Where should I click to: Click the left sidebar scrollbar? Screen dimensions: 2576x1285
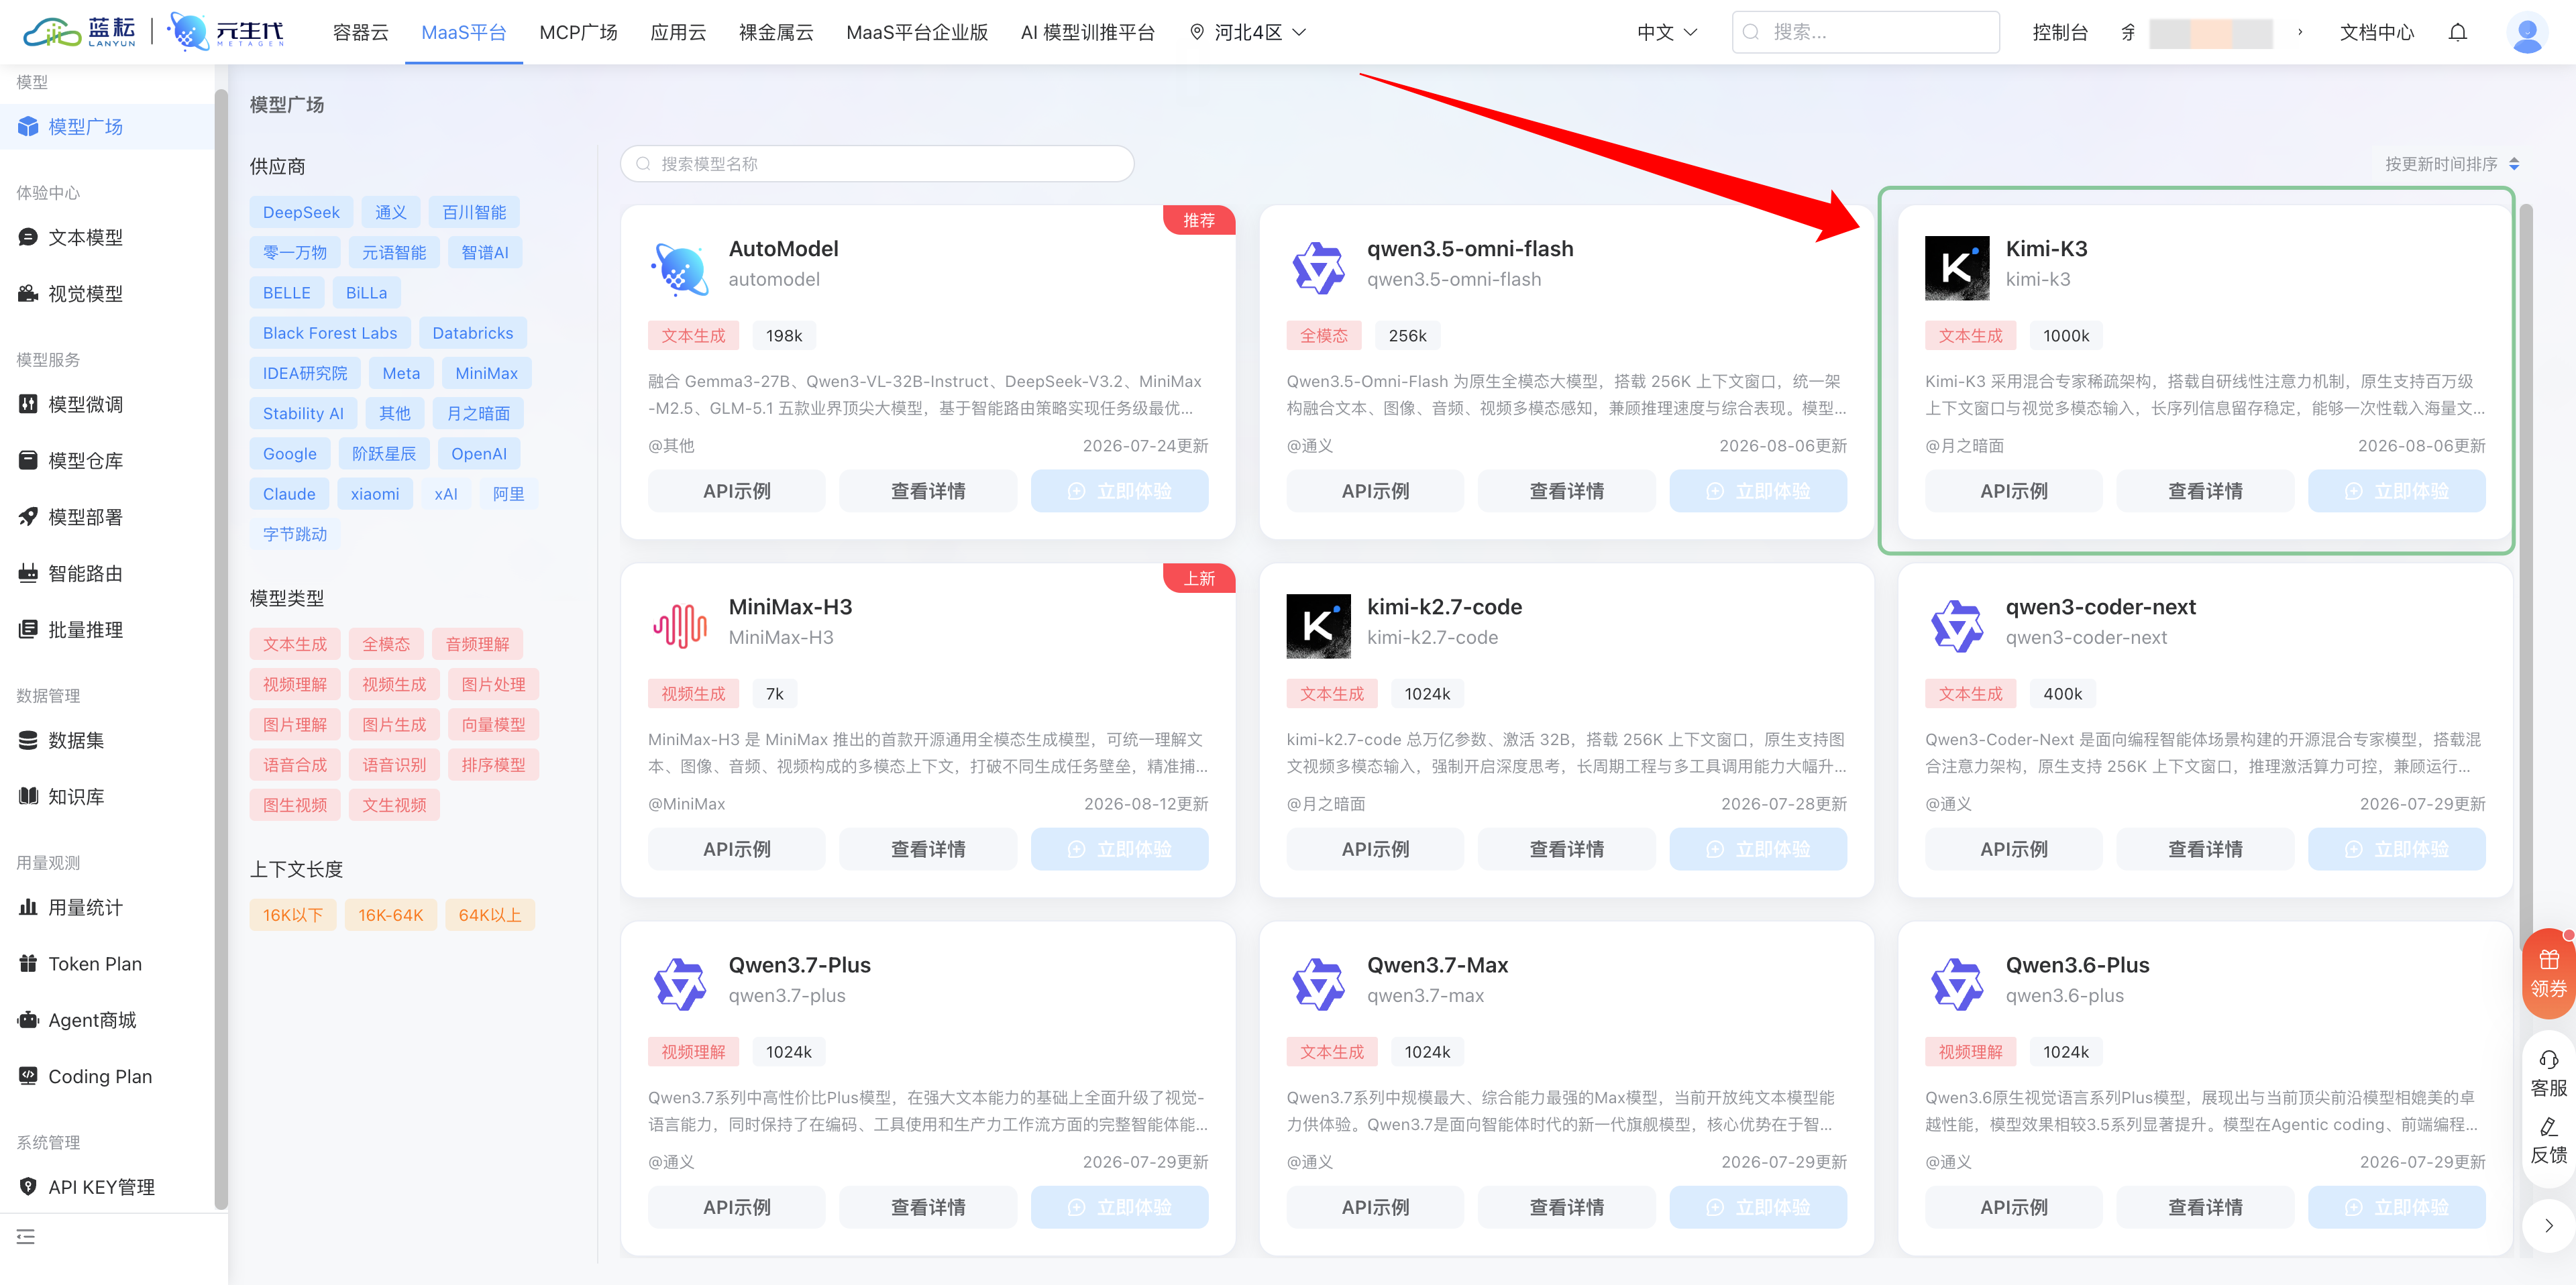point(221,649)
